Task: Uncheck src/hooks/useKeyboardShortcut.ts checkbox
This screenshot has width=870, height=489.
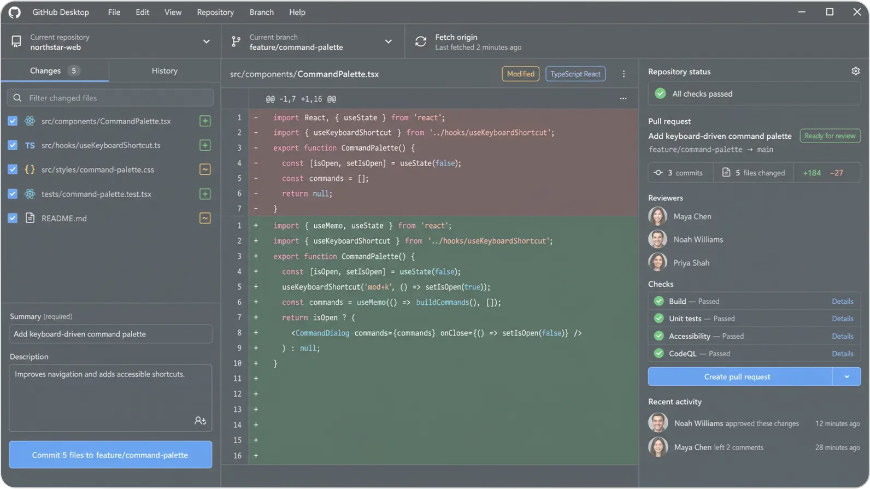Action: click(x=13, y=145)
